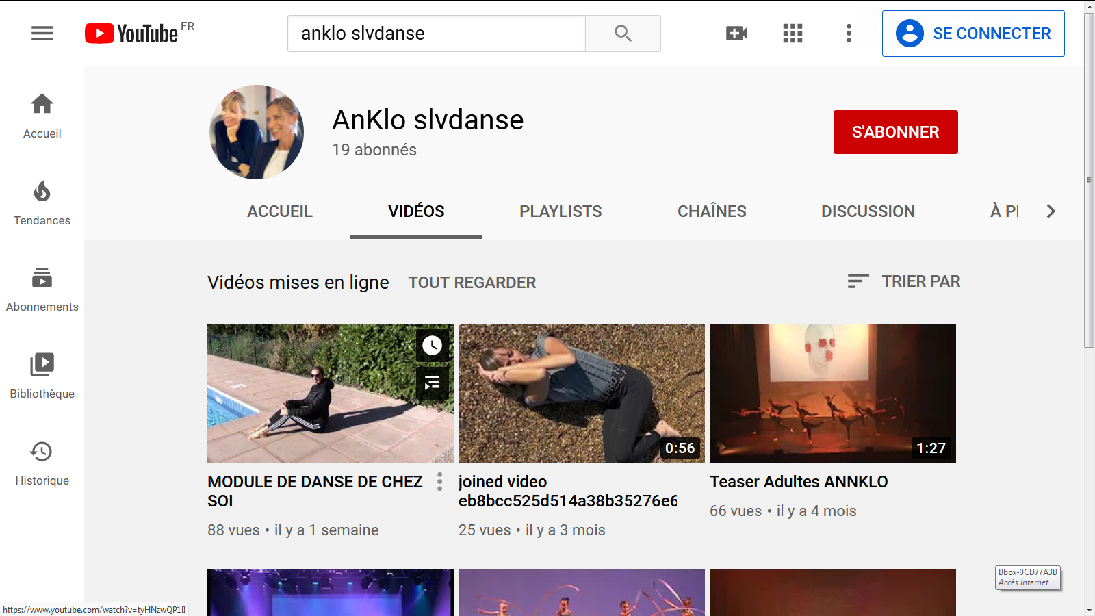The width and height of the screenshot is (1095, 616).
Task: Open the settings three-dot menu
Action: pyautogui.click(x=849, y=33)
